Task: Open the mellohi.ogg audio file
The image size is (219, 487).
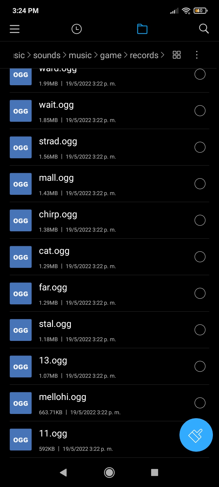Action: (63, 397)
